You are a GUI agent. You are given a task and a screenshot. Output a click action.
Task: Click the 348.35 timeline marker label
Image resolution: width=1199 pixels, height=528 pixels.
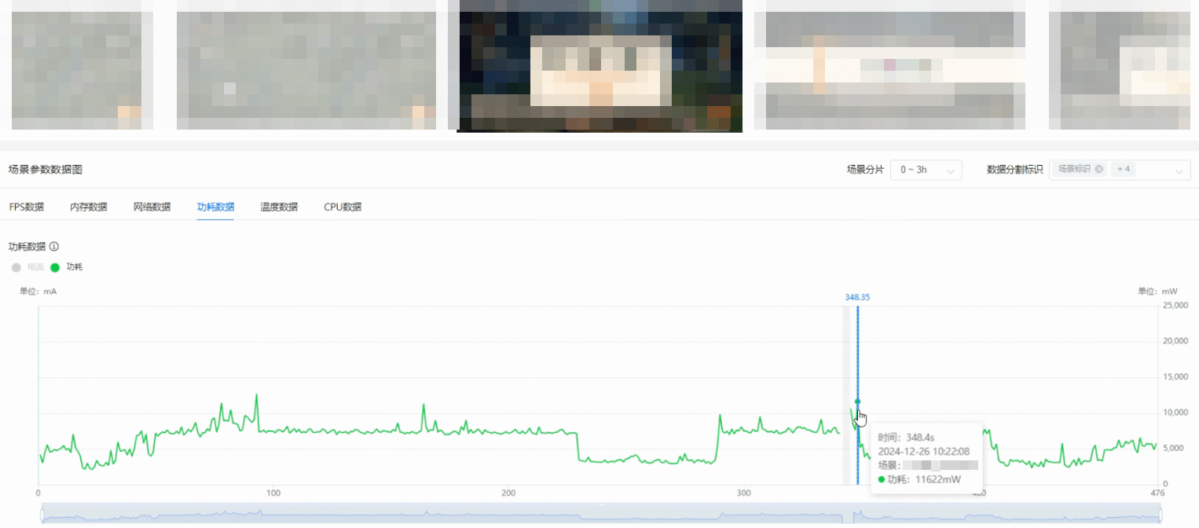click(x=857, y=297)
